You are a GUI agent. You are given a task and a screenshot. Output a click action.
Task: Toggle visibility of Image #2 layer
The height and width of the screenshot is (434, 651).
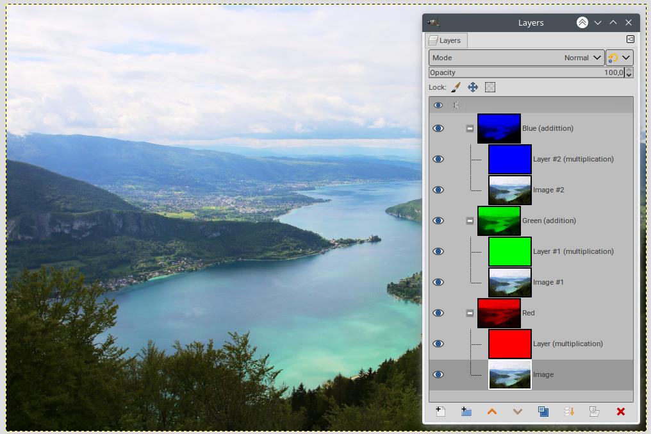tap(438, 190)
